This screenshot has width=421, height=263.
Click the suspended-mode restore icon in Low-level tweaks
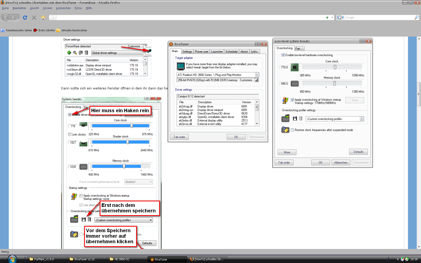pyautogui.click(x=285, y=130)
